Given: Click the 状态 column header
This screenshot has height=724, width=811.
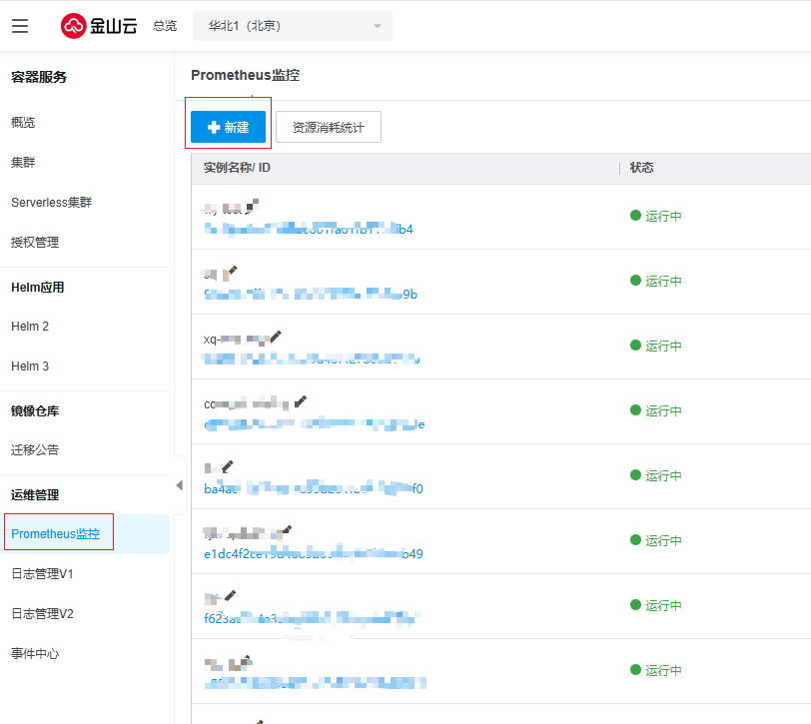Looking at the screenshot, I should coord(642,168).
